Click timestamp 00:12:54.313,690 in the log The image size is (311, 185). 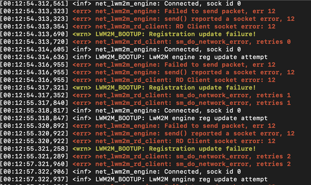34,34
